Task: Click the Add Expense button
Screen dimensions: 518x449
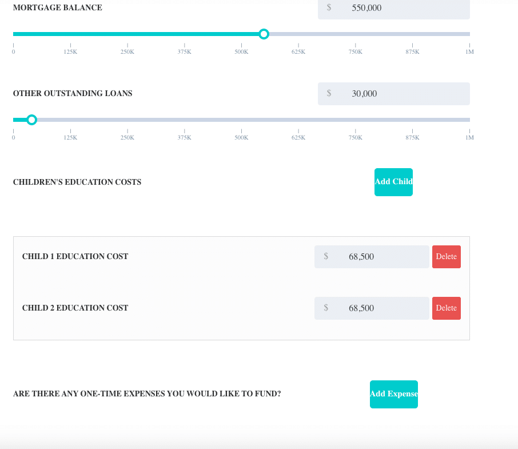Action: click(394, 394)
